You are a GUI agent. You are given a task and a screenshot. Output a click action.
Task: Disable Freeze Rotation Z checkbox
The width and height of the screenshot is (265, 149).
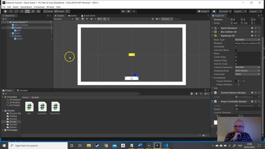236,84
